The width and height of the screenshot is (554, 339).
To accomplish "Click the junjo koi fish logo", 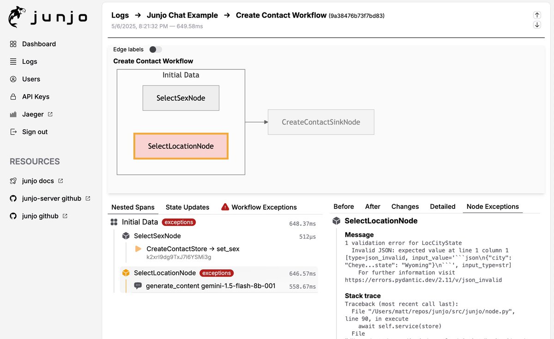I will [x=17, y=17].
